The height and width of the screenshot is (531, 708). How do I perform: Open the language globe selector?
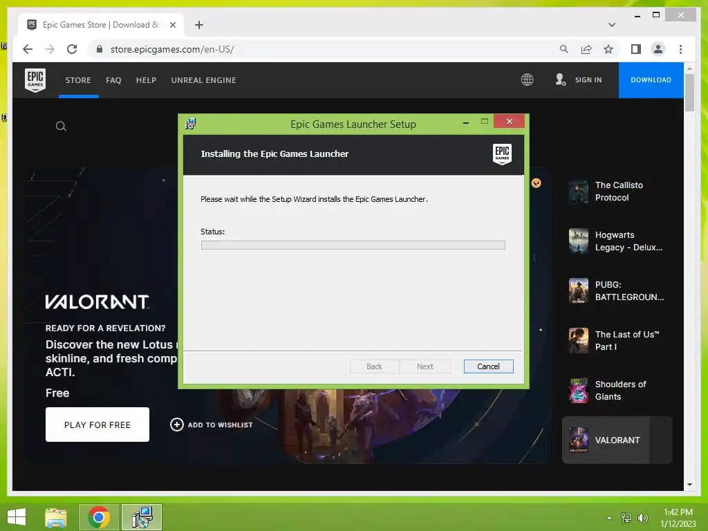527,80
